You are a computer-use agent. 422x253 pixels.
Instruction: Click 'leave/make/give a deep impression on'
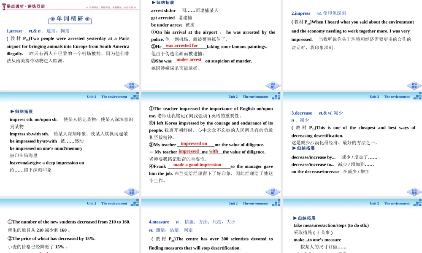coord(47,163)
